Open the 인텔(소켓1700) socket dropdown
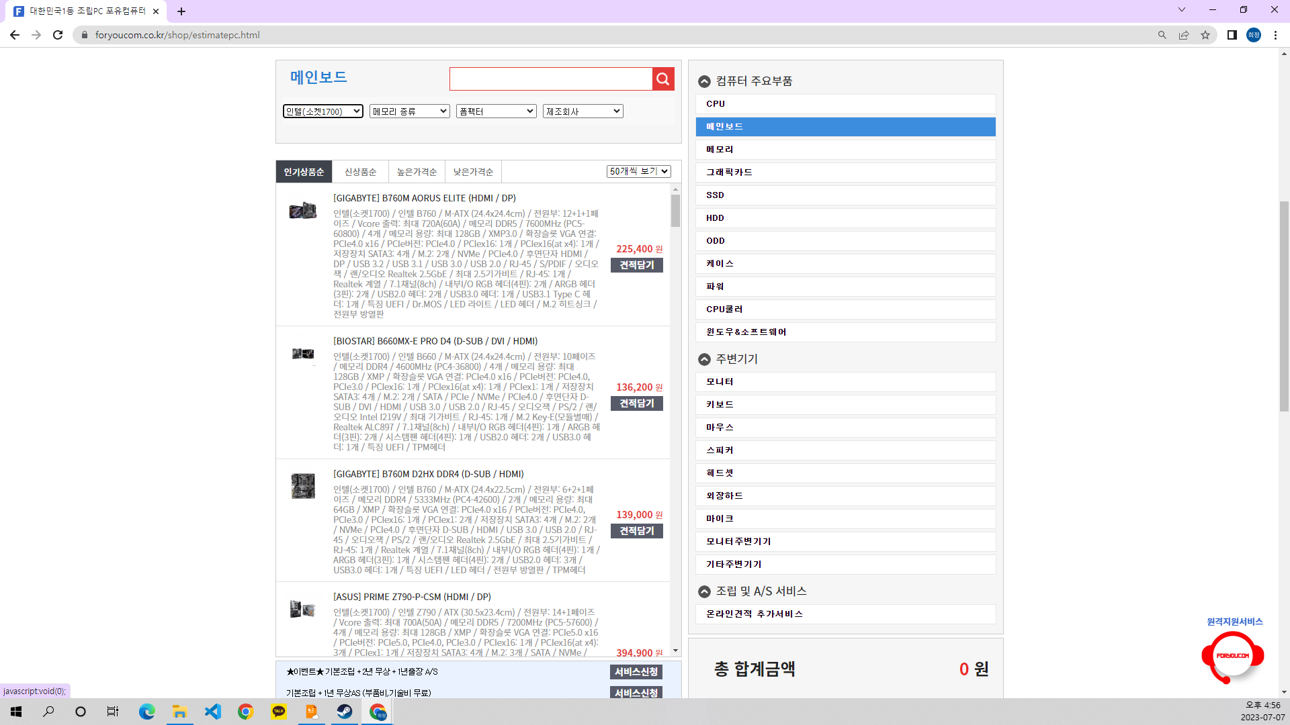Screen dimensions: 1290x725 tap(323, 111)
